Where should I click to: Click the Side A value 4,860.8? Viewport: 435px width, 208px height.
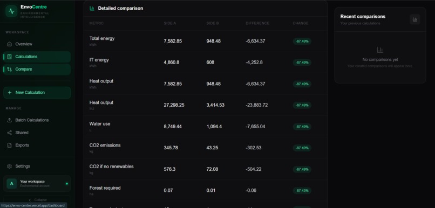pyautogui.click(x=172, y=63)
